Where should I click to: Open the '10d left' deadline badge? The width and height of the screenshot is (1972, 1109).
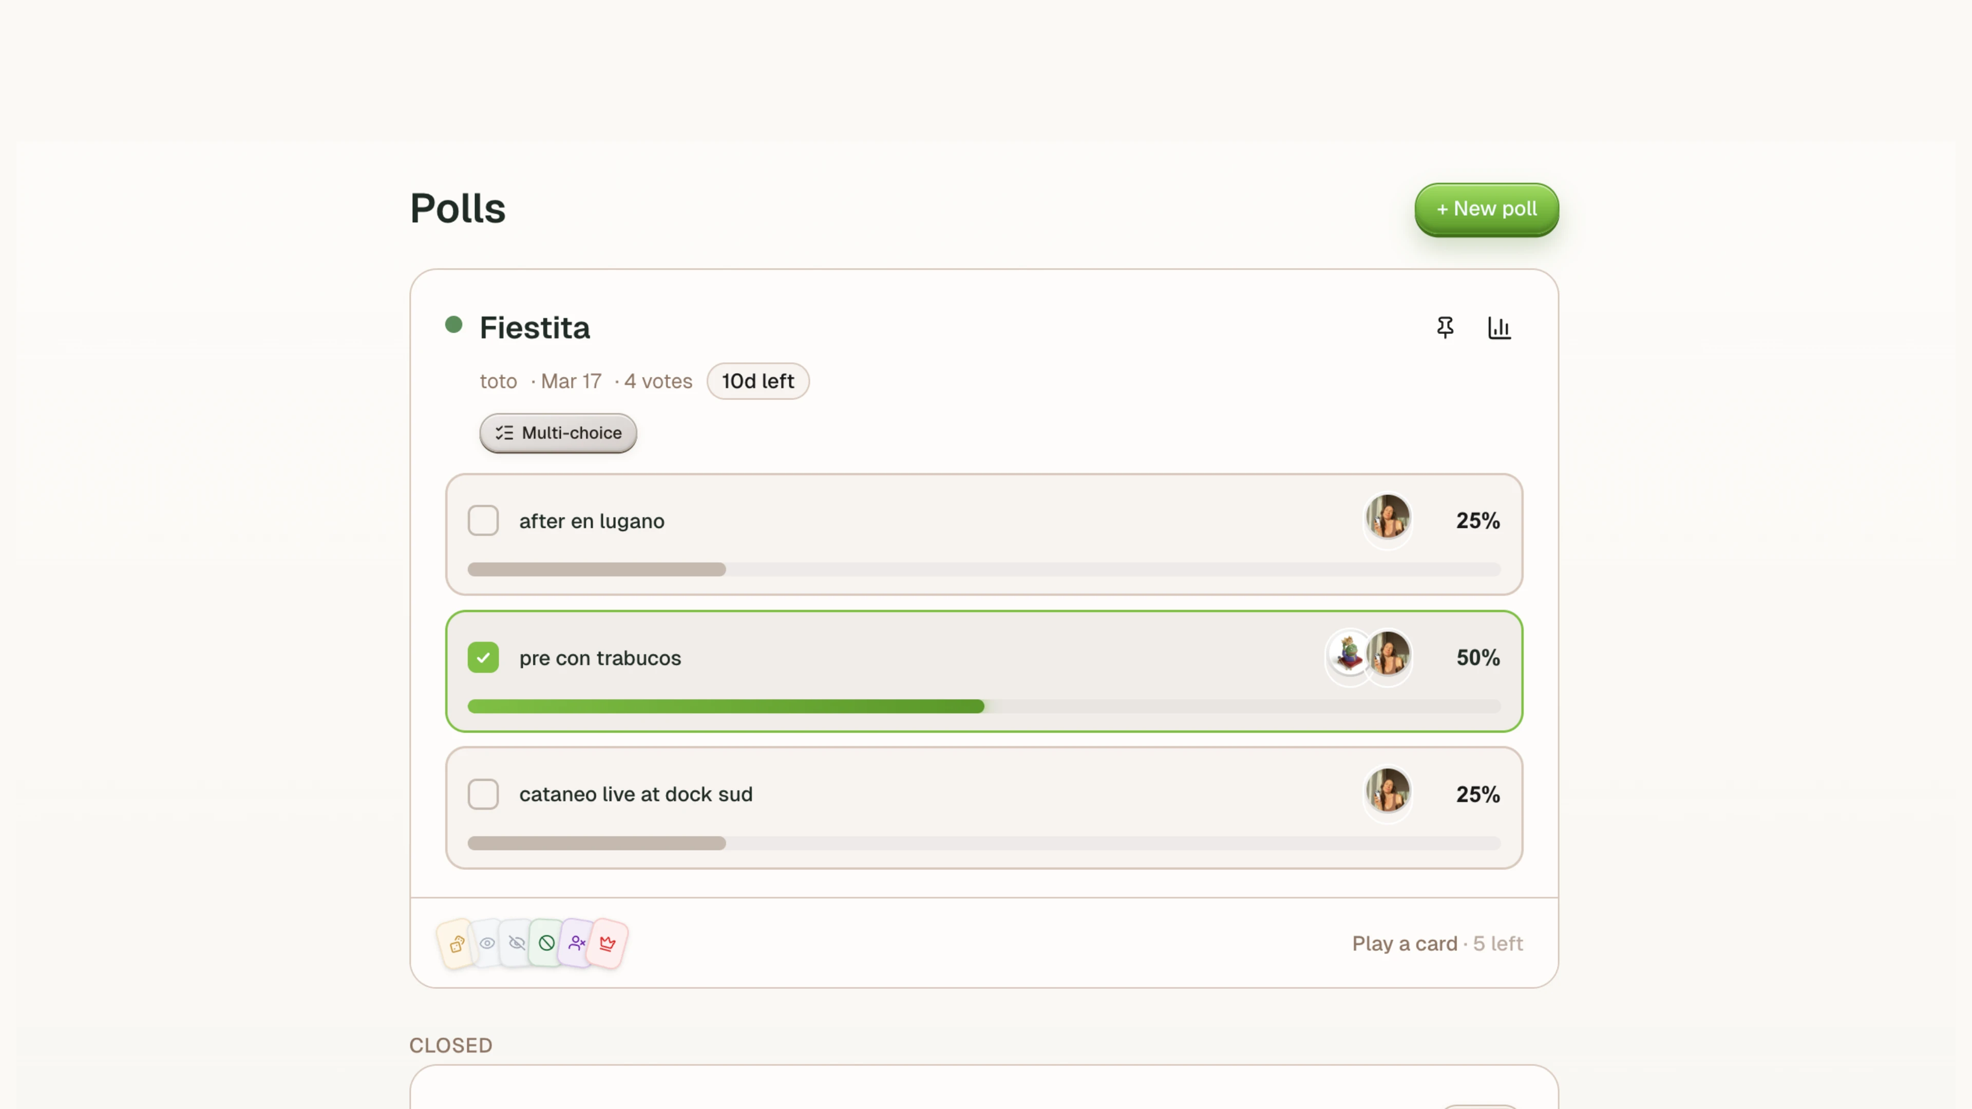tap(758, 381)
